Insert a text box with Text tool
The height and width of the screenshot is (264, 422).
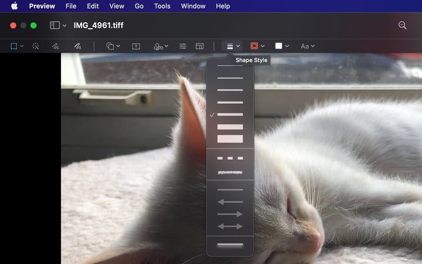(136, 46)
